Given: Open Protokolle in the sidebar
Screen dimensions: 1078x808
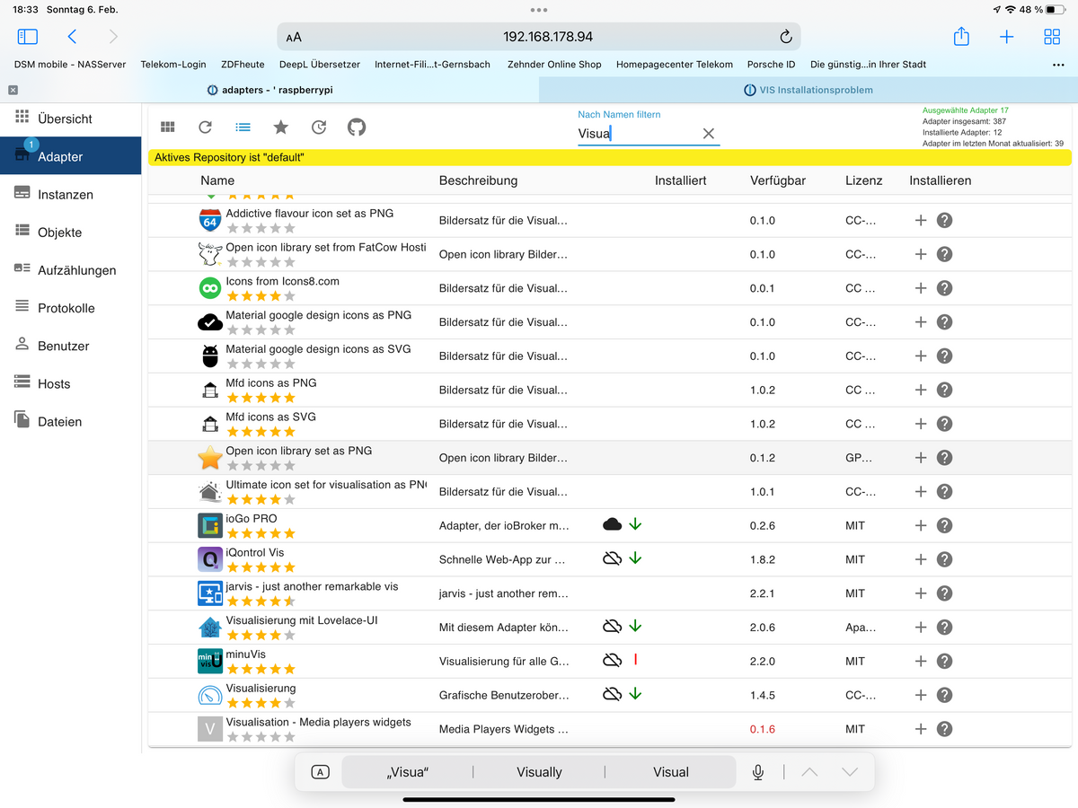Looking at the screenshot, I should [x=66, y=308].
